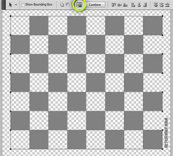Distribute top edges of paths
This screenshot has width=173, height=156.
click(x=155, y=5)
